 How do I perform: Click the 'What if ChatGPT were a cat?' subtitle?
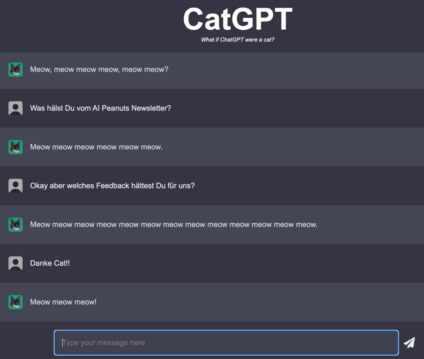238,40
